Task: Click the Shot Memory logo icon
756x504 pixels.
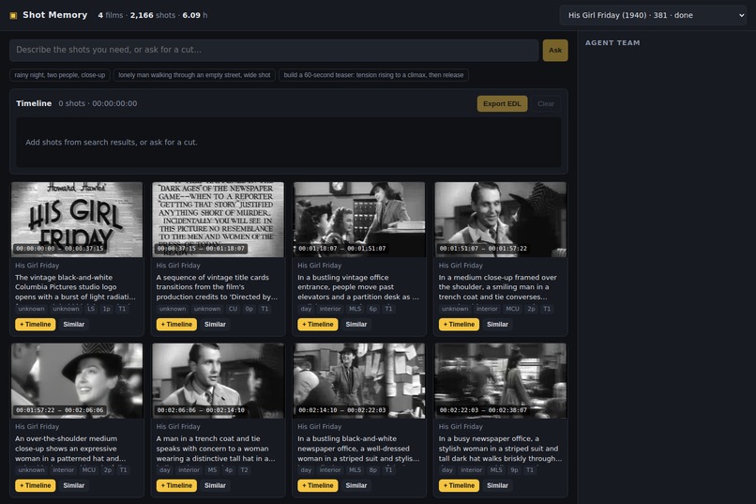Action: pyautogui.click(x=13, y=15)
